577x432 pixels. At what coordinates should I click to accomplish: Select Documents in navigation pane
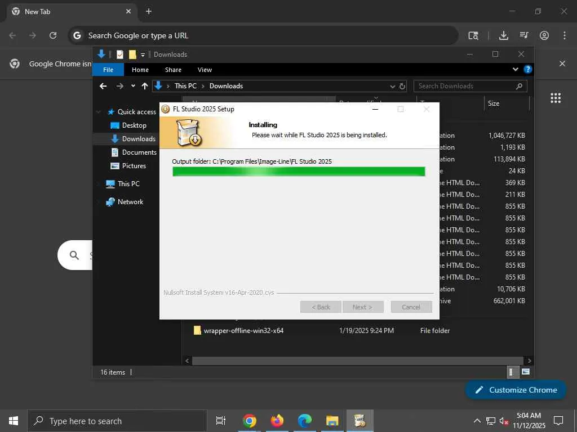coord(139,152)
